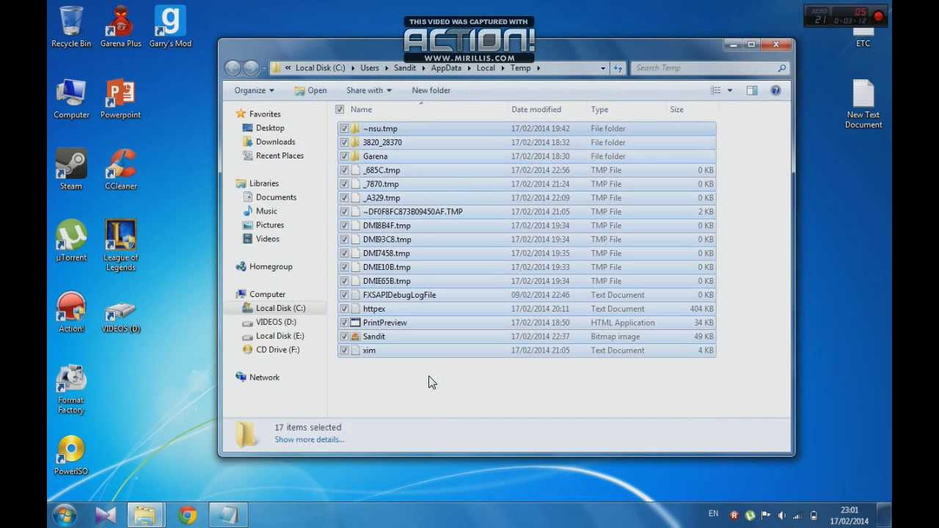Launch PowerISO from the desktop
Viewport: 939px width, 528px height.
pyautogui.click(x=71, y=455)
